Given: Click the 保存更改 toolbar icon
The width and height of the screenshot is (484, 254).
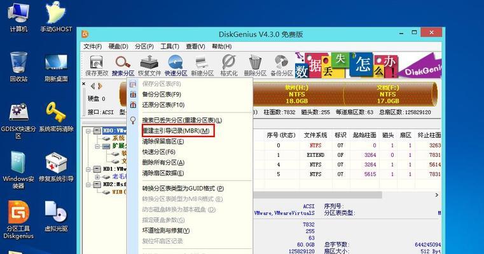Looking at the screenshot, I should click(96, 65).
